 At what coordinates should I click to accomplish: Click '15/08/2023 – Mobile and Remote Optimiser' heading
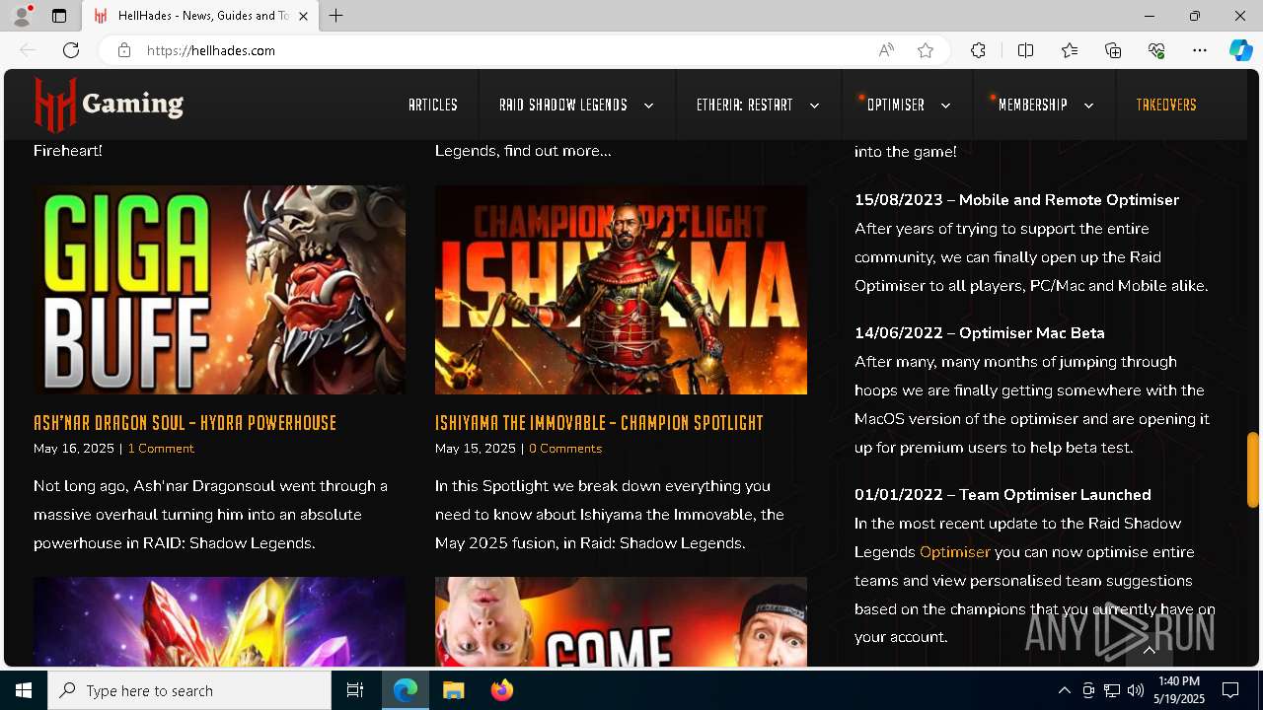tap(1016, 200)
